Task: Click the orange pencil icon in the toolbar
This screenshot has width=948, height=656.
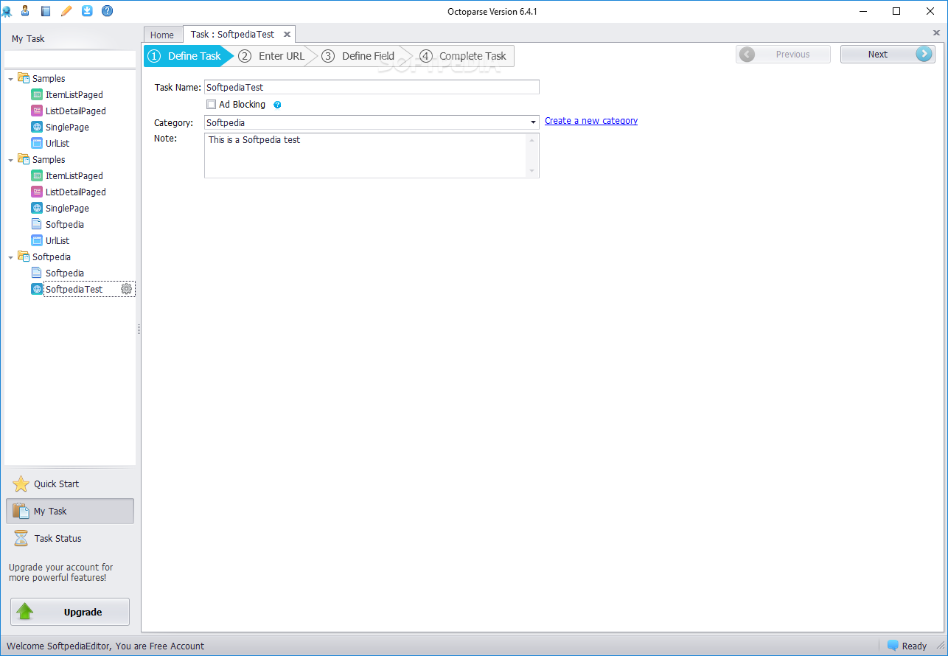Action: (x=66, y=11)
